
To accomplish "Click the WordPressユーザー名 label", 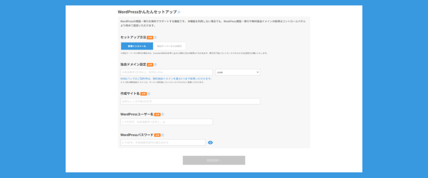I will pyautogui.click(x=137, y=115).
